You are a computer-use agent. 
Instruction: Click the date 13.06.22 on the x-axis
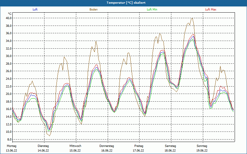(x=11, y=151)
